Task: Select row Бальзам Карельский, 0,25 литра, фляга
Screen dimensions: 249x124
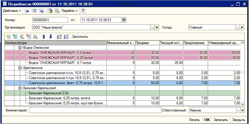Action: pyautogui.click(x=122, y=98)
